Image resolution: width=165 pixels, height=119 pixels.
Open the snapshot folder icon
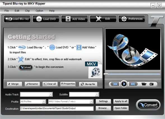(144, 84)
